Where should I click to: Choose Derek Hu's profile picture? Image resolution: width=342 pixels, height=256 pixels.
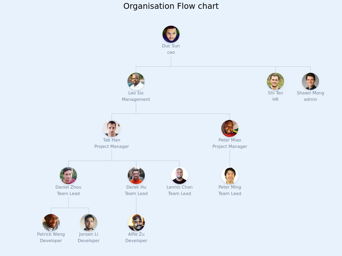(x=136, y=175)
